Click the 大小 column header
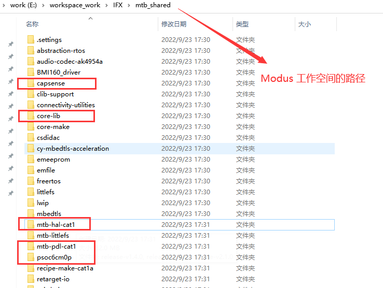This screenshot has height=288, width=383. (x=304, y=24)
